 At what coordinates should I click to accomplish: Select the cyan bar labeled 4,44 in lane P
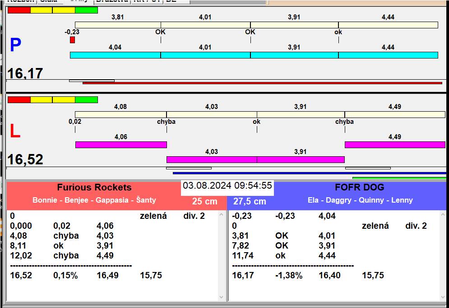tap(388, 55)
